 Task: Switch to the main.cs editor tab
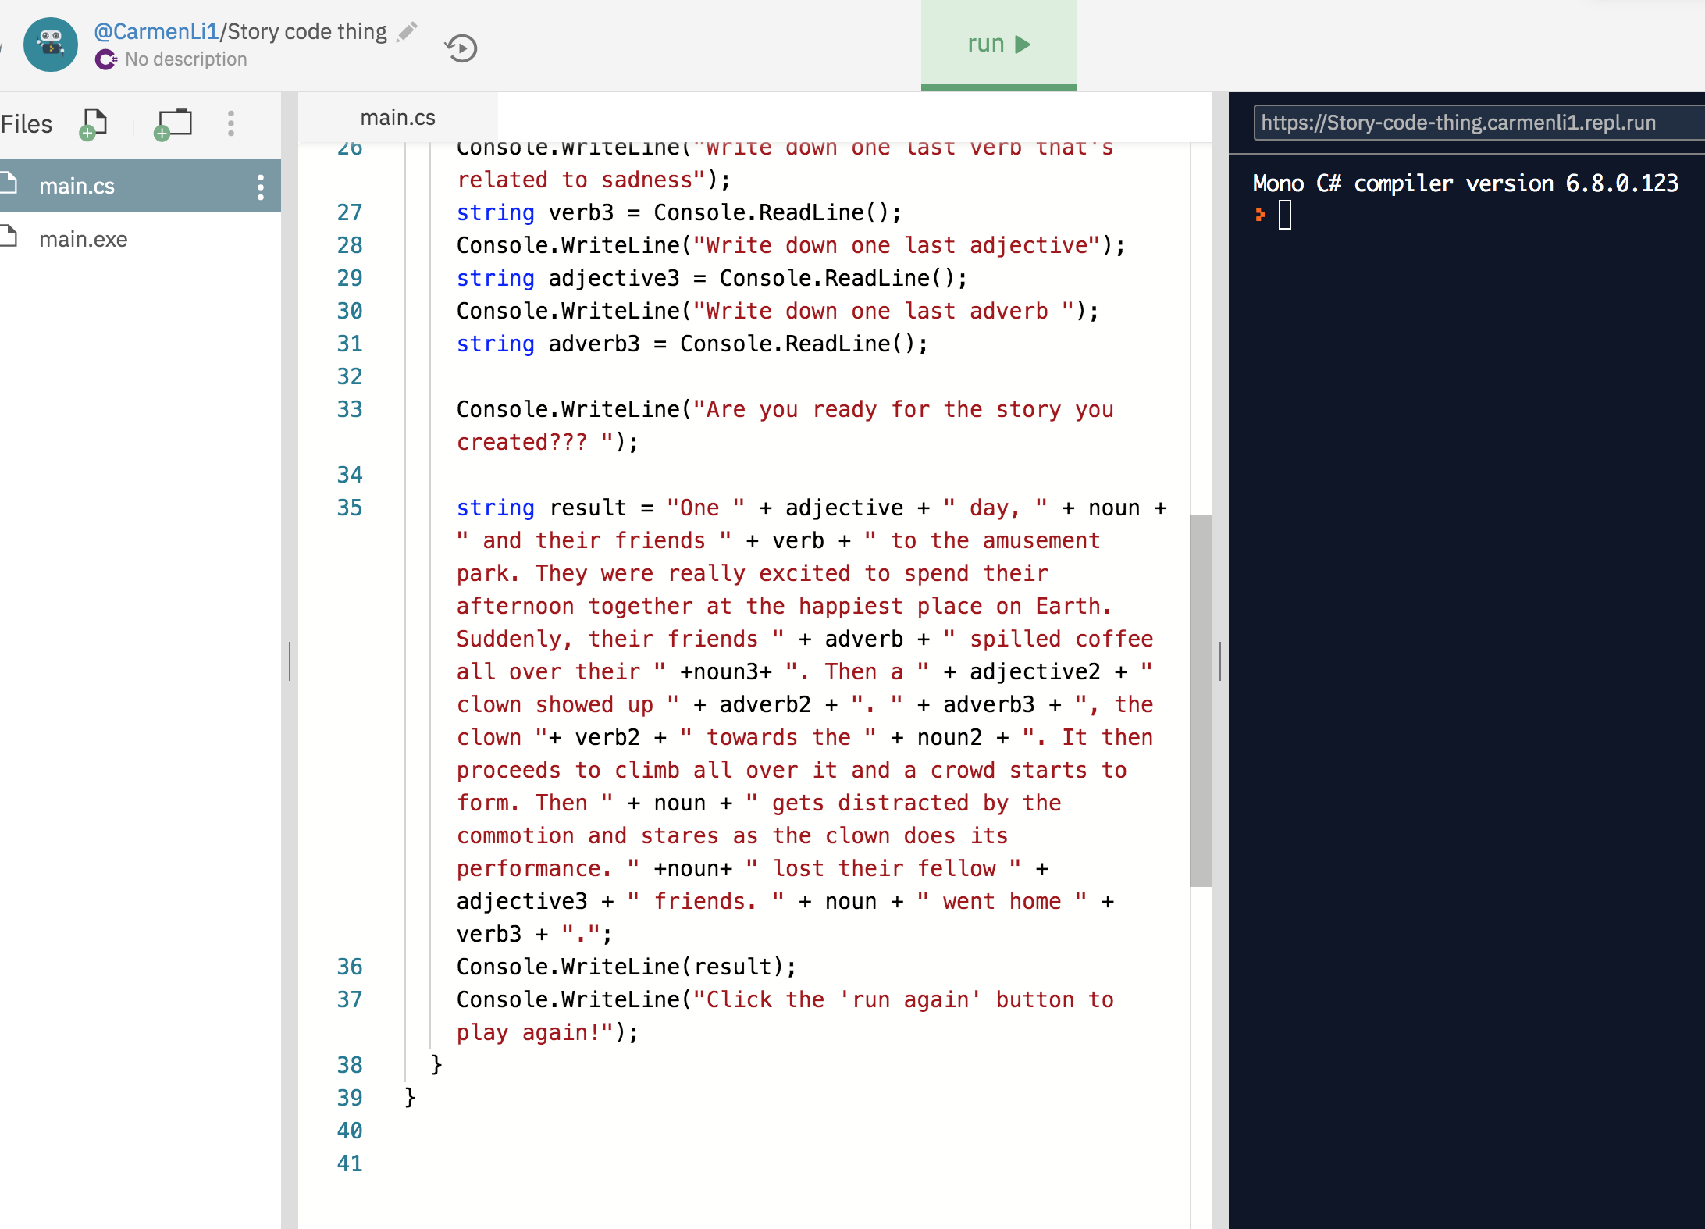(x=397, y=118)
